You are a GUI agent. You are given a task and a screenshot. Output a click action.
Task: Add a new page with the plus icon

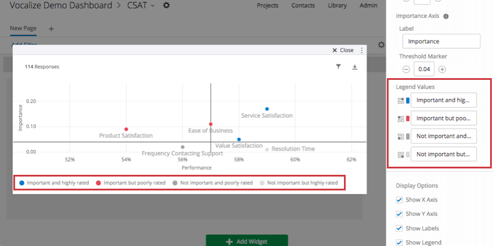(x=51, y=28)
